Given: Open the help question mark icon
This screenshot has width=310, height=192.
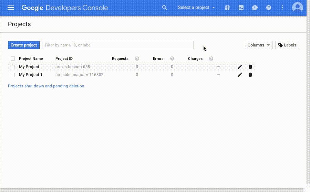Looking at the screenshot, I should [268, 8].
